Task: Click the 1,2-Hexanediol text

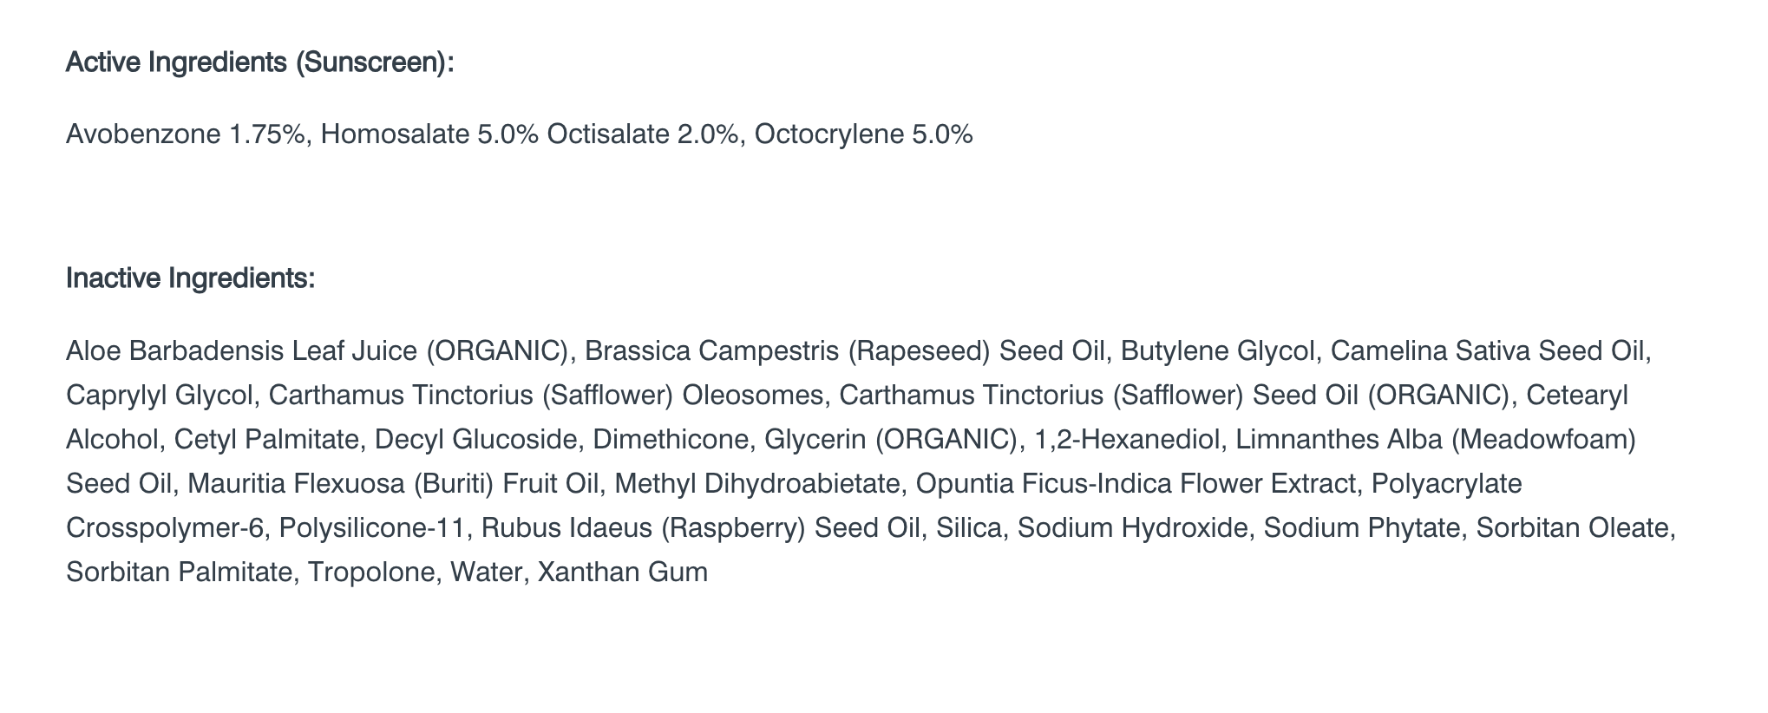Action: click(x=1127, y=440)
